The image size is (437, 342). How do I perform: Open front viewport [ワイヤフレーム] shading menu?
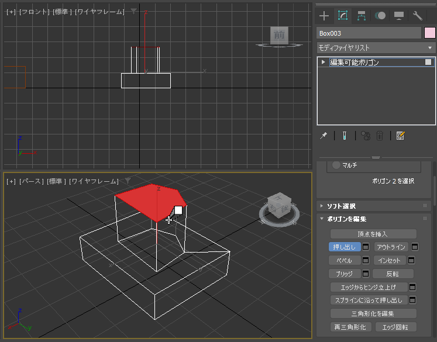99,12
